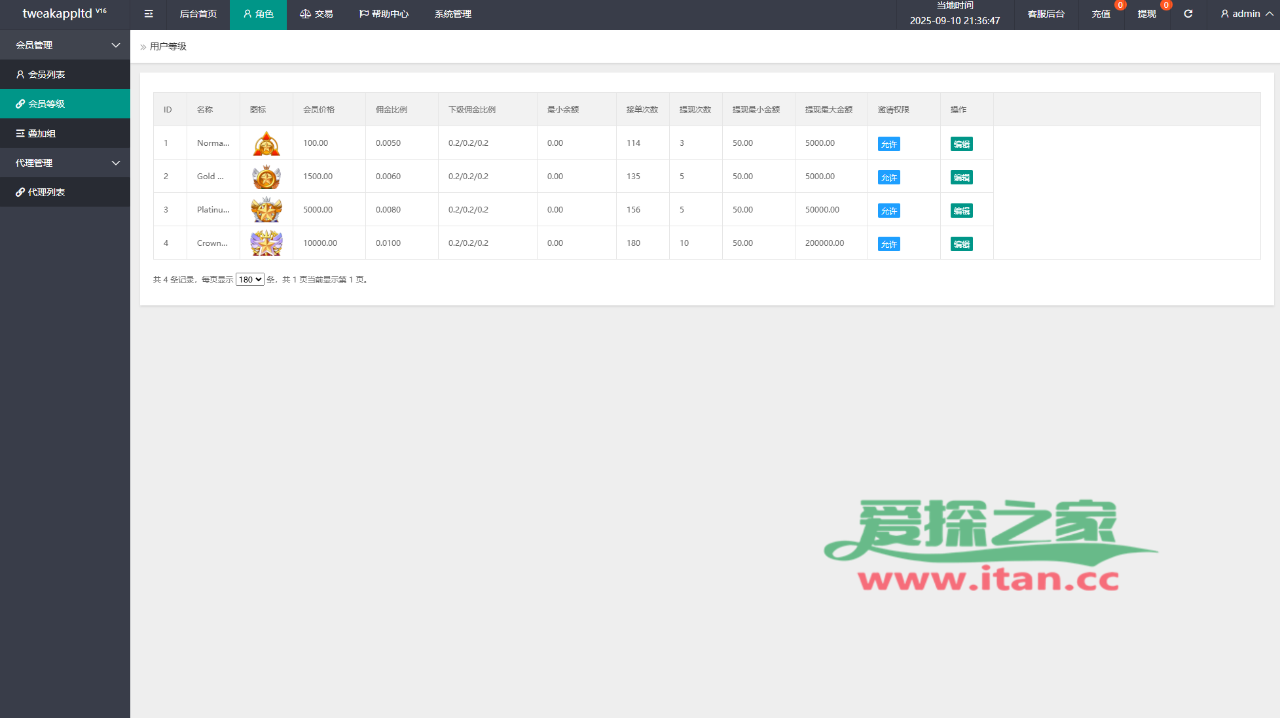Viewport: 1280px width, 718px height.
Task: Toggle 允许 invite permission for Normal level
Action: coord(888,144)
